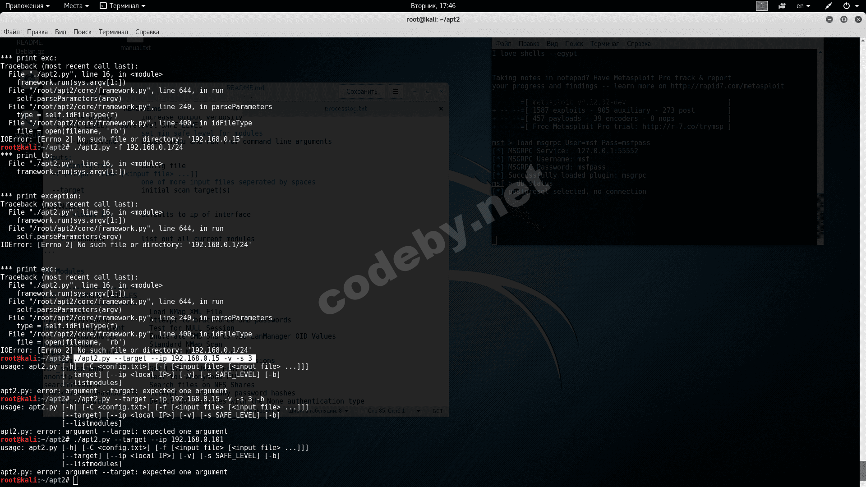Open the Файл menu in terminal
Image resolution: width=866 pixels, height=487 pixels.
12,32
